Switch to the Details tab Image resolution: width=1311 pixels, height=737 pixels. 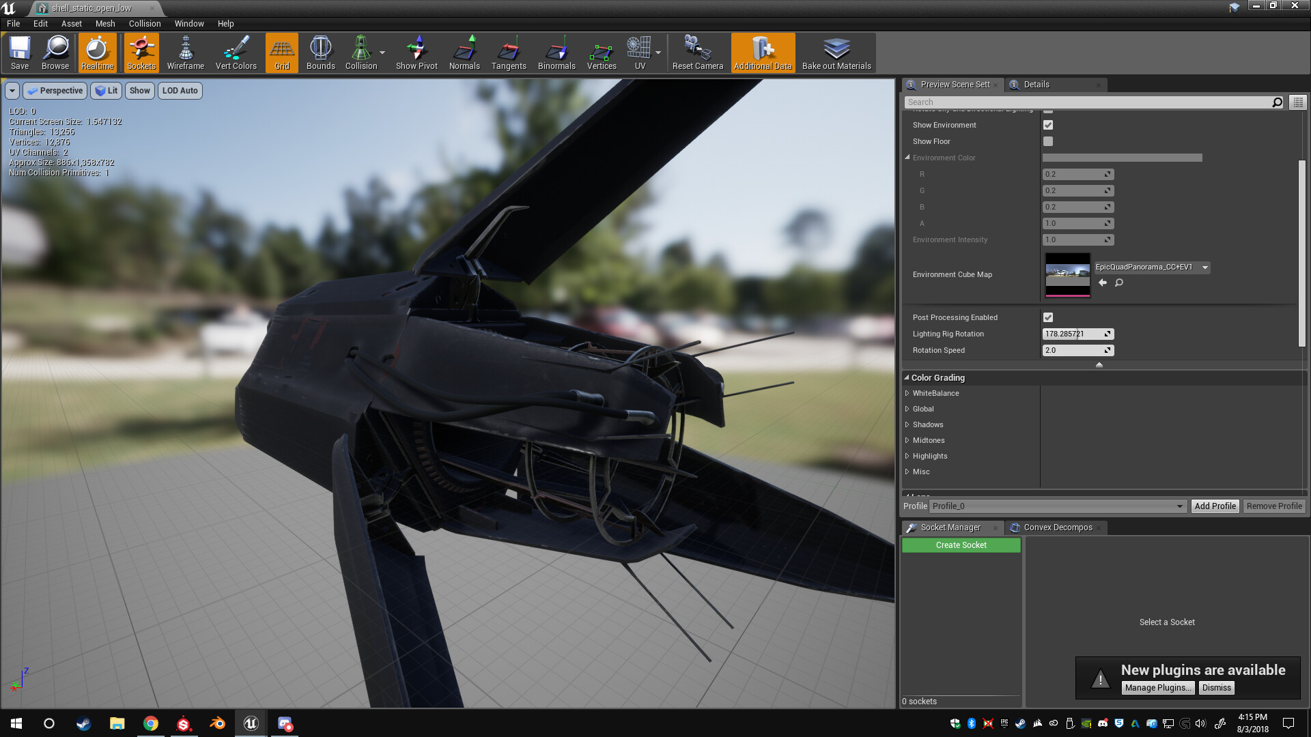1036,85
